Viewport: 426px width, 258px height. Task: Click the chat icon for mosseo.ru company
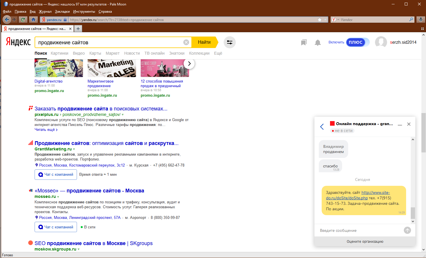(x=41, y=227)
